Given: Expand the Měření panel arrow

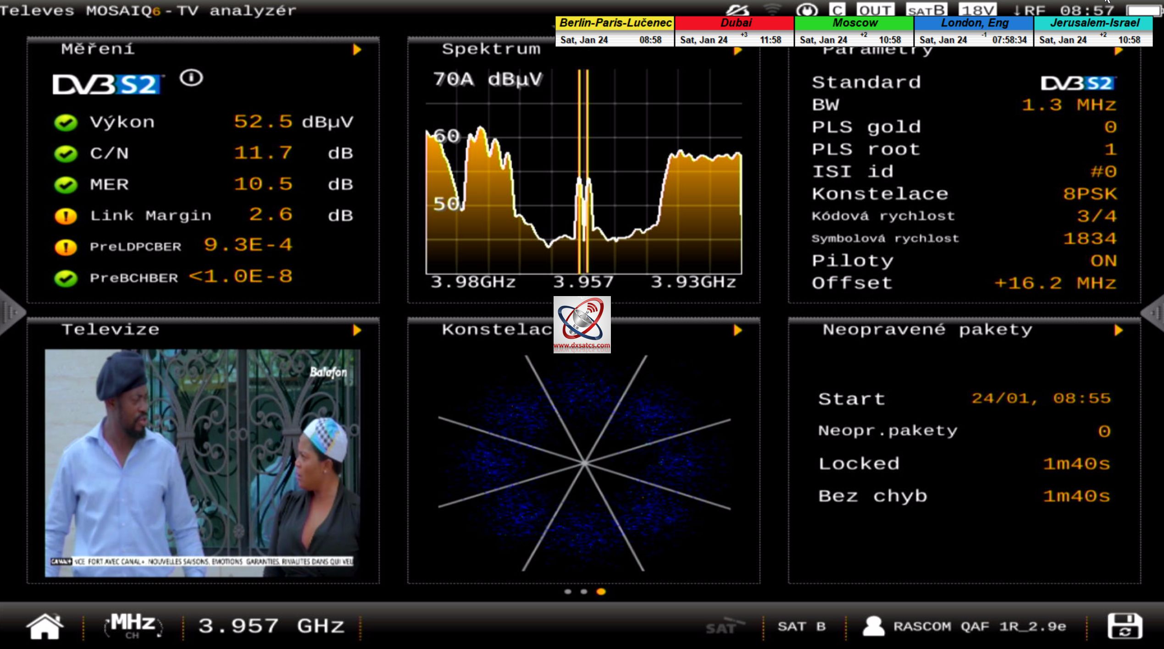Looking at the screenshot, I should tap(357, 49).
